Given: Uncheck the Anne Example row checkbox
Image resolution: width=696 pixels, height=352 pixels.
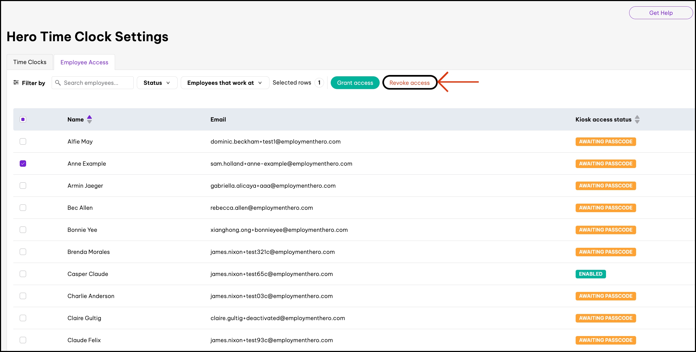Looking at the screenshot, I should [x=23, y=164].
